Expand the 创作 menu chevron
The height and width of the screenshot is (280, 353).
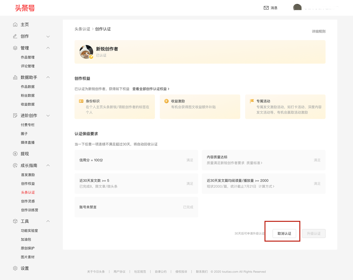pos(48,36)
